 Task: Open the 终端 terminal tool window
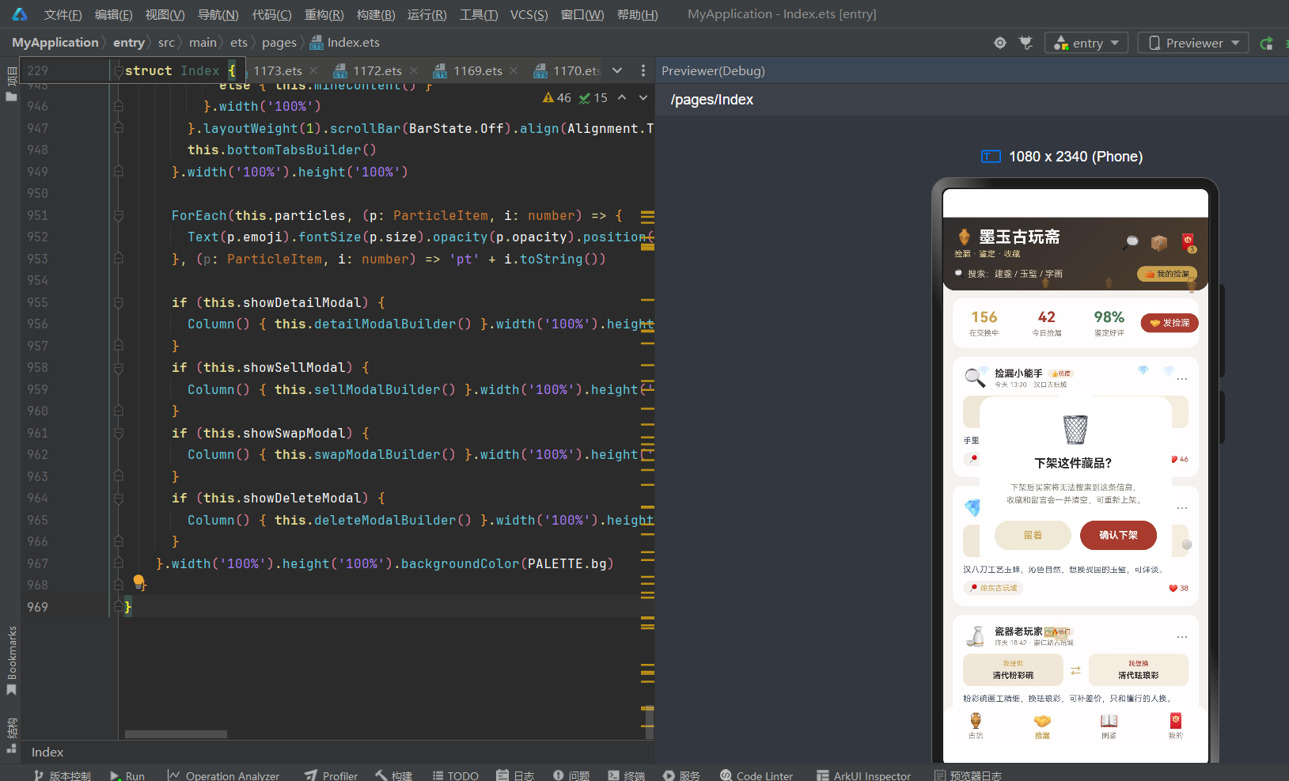pyautogui.click(x=627, y=775)
